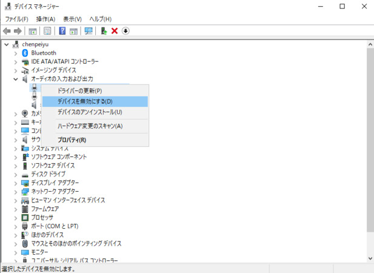374x273 pixels.
Task: Expand ディスク ドライブ category
Action: point(16,175)
